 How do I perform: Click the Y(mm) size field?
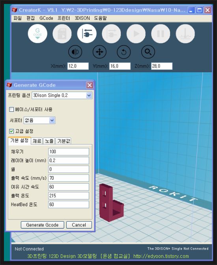[x=120, y=66]
